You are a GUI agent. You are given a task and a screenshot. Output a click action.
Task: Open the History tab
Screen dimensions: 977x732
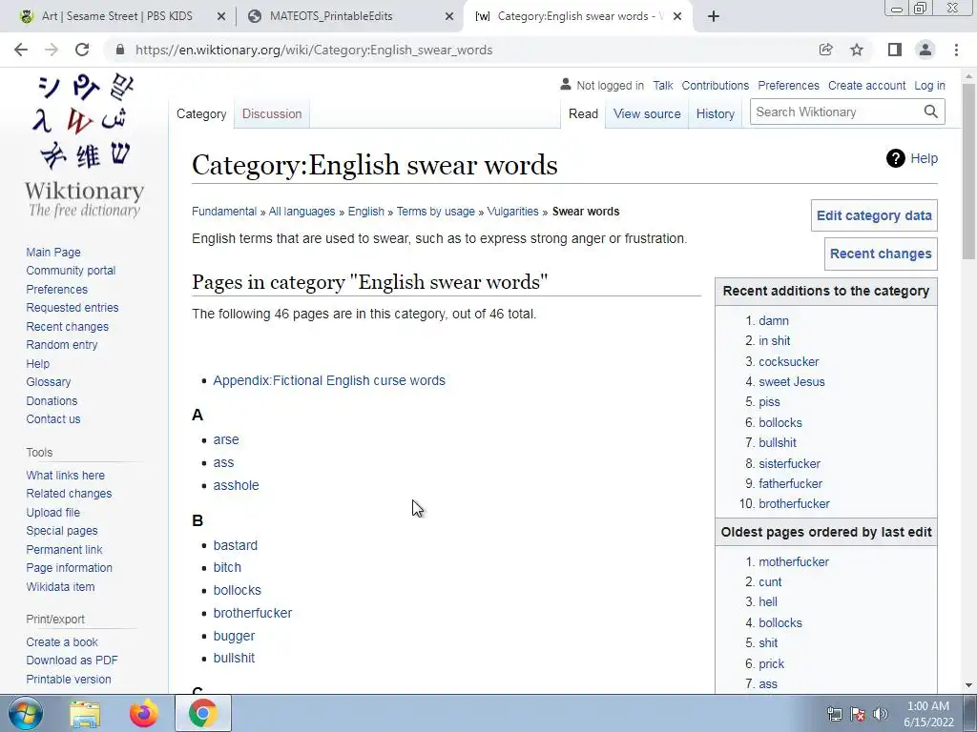pos(716,114)
